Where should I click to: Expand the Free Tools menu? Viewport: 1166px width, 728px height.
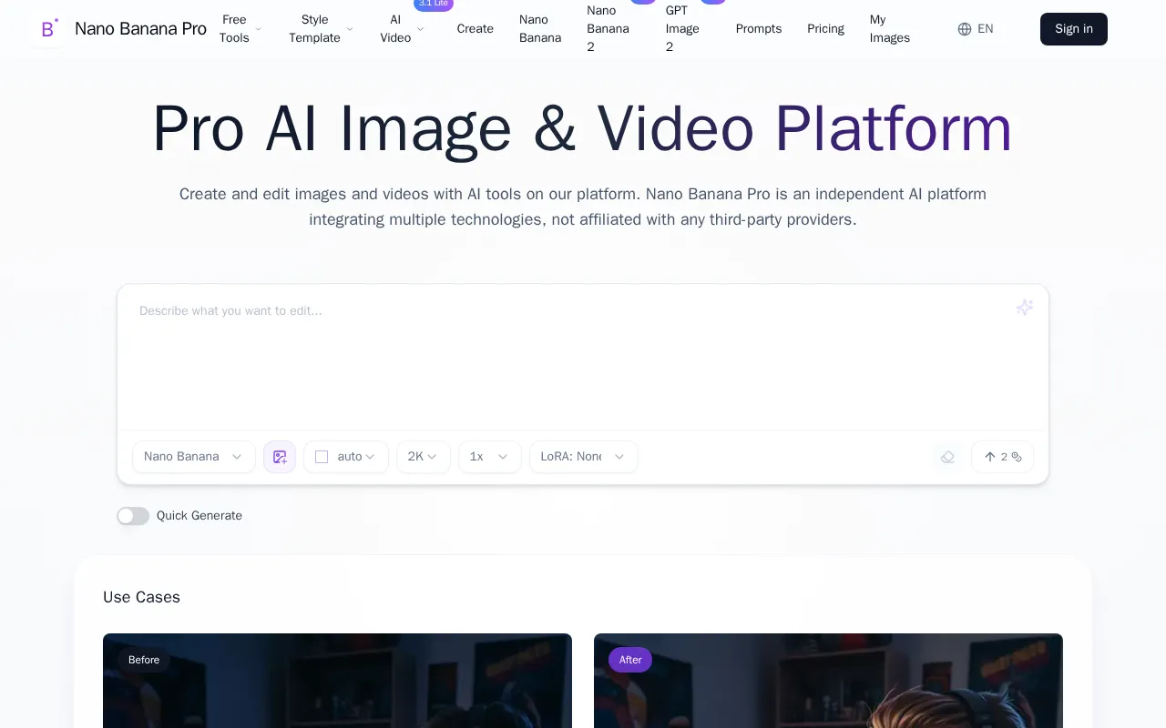tap(240, 29)
